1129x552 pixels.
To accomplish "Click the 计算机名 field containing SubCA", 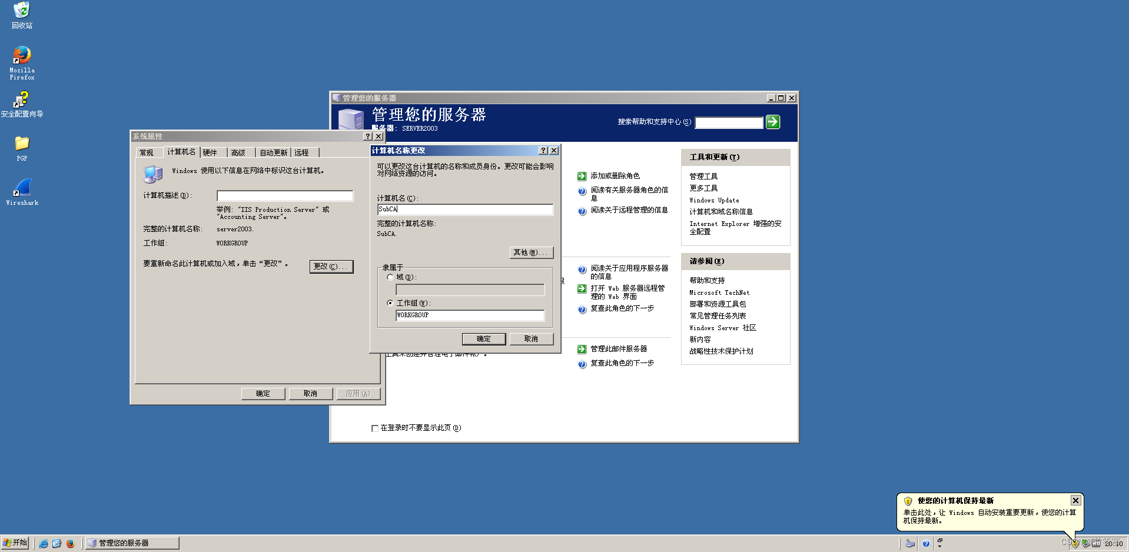I will 464,210.
